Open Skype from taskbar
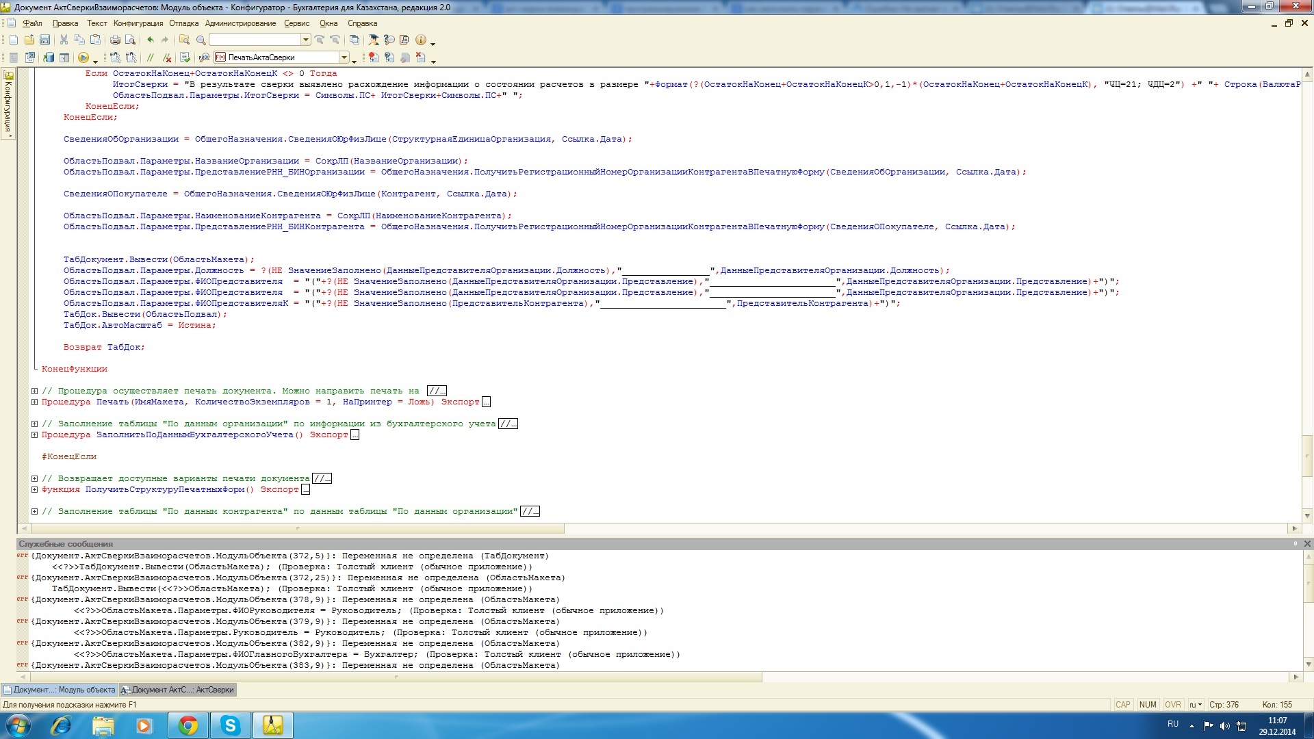Image resolution: width=1314 pixels, height=739 pixels. pos(231,725)
